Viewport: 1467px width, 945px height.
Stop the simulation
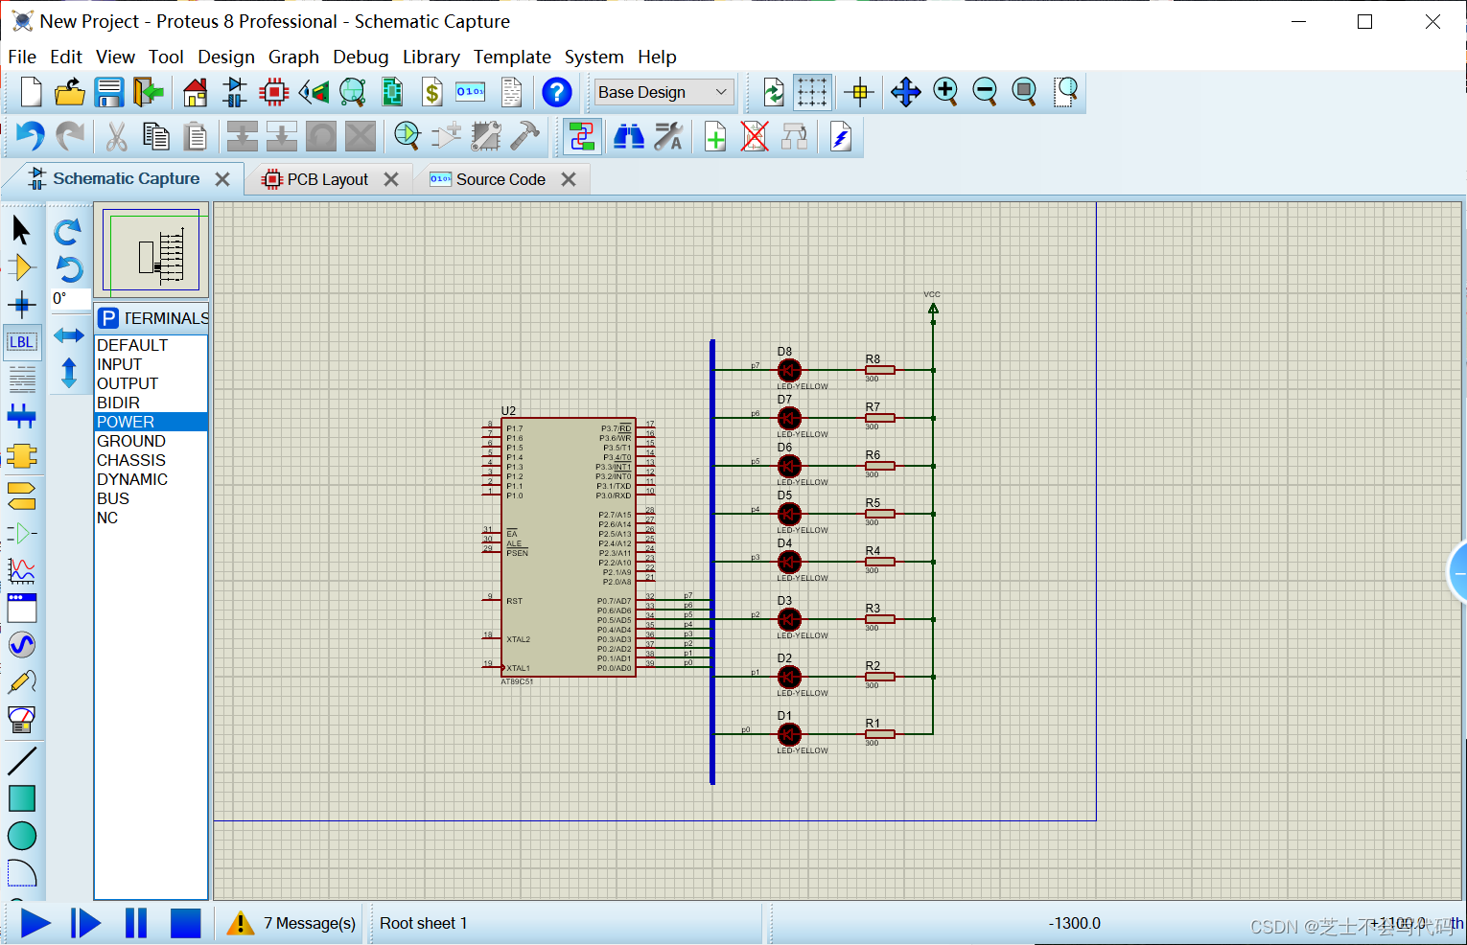pos(185,923)
